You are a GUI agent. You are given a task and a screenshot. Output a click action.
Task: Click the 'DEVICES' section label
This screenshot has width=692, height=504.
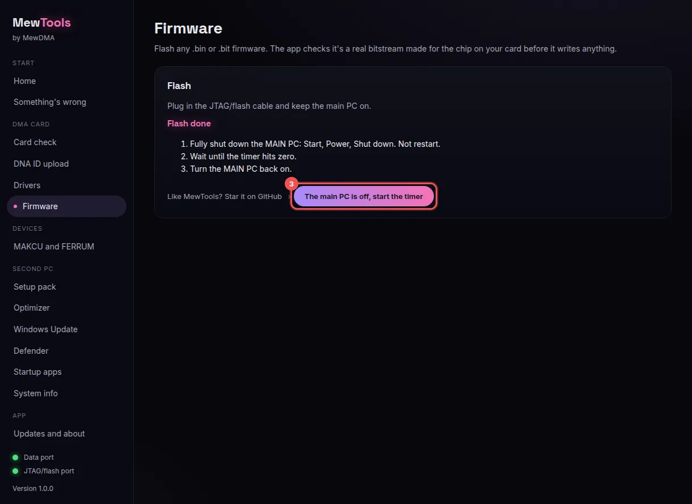(27, 228)
